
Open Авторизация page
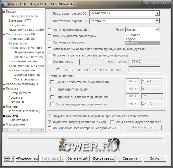coord(18,43)
